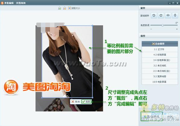Select 自由裁剪 free crop option
The image size is (180, 126).
[x=160, y=44]
